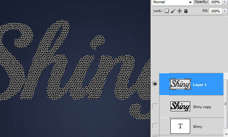
Task: Click the lock position move icon
Action: click(180, 11)
